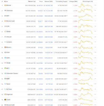
Task: Sort by the Change (24h) column header
Action: 73,2
